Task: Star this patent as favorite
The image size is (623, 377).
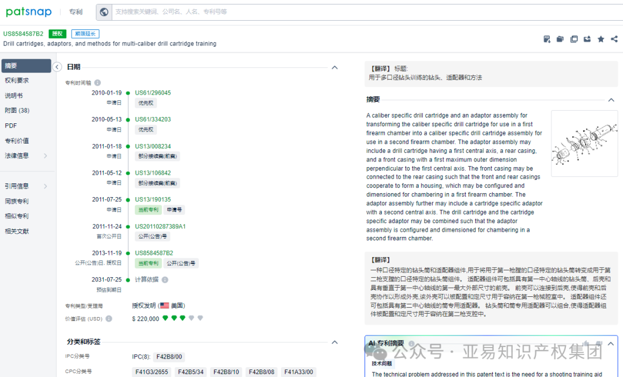Action: coord(602,39)
